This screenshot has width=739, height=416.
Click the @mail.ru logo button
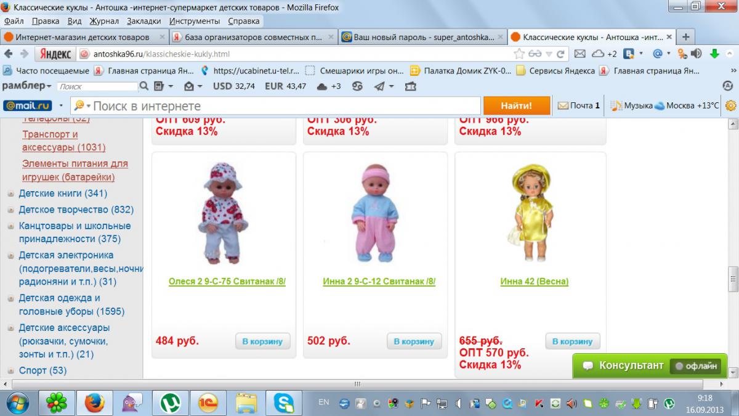[28, 105]
